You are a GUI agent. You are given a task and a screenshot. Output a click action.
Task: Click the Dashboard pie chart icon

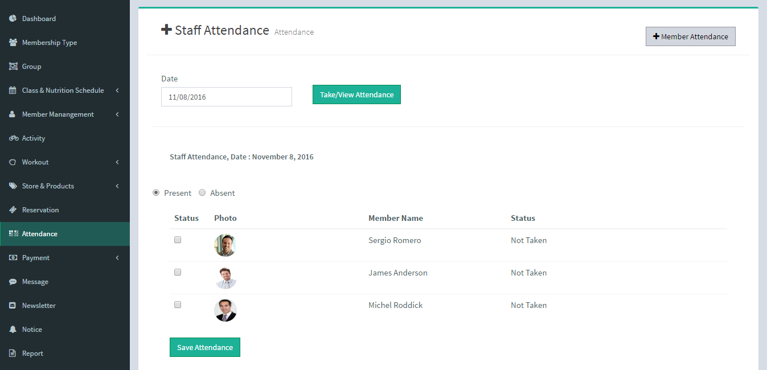pos(13,19)
